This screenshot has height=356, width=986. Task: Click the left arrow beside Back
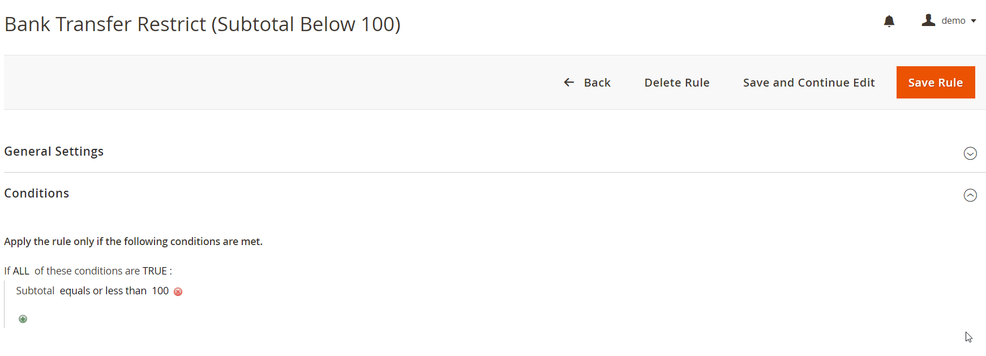(x=569, y=83)
